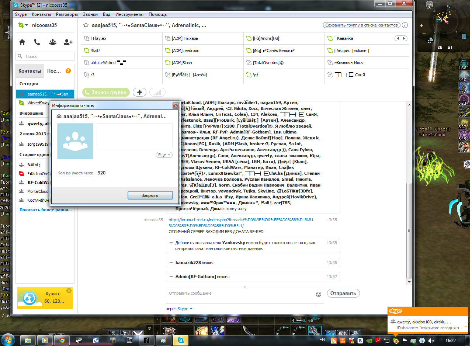Open the emoticon smiley picker

pos(319,294)
